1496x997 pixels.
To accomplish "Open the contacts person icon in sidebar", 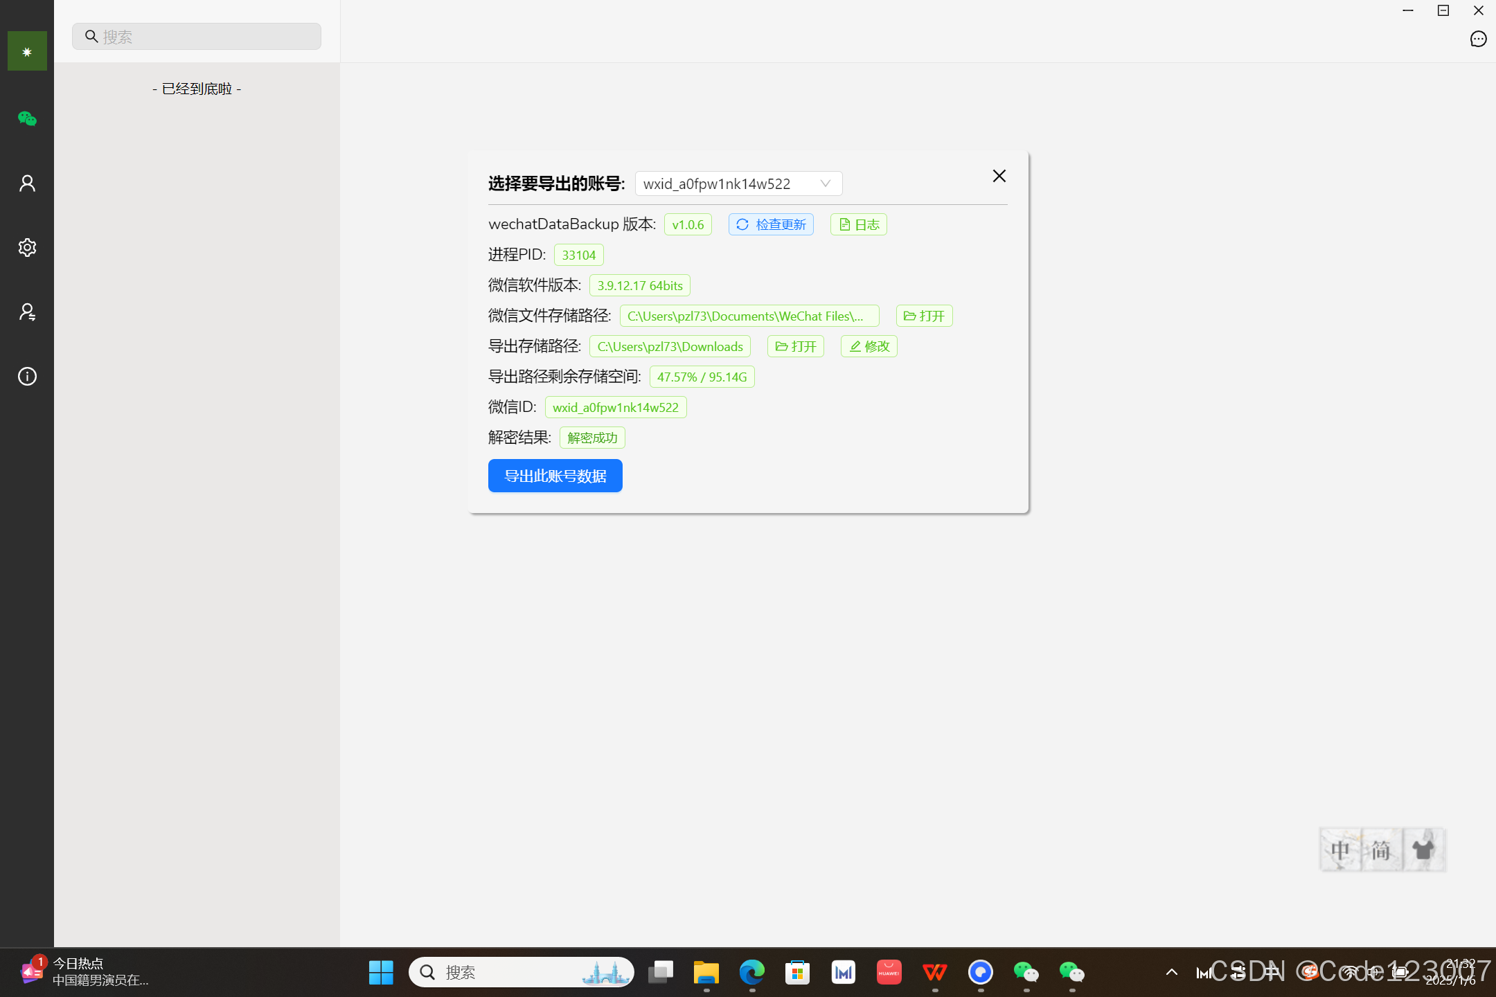I will click(27, 183).
